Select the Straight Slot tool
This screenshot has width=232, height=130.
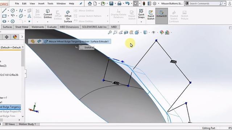coord(4,21)
